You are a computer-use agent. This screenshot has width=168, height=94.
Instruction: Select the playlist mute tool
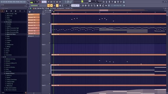click(39, 8)
